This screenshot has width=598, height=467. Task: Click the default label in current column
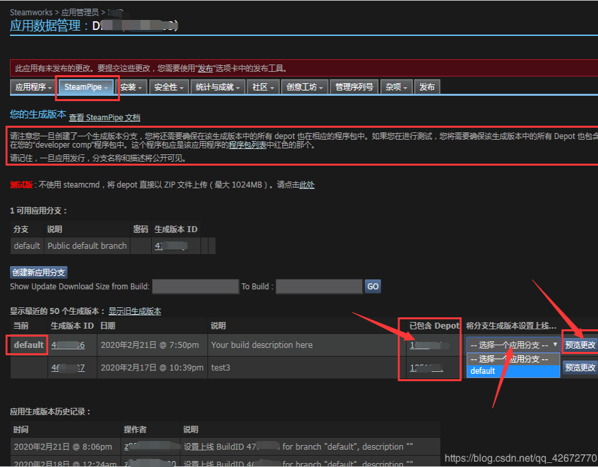click(29, 345)
